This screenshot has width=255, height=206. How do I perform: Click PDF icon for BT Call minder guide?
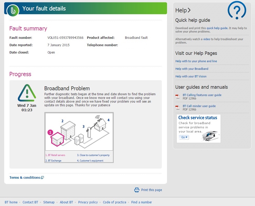[178, 107]
